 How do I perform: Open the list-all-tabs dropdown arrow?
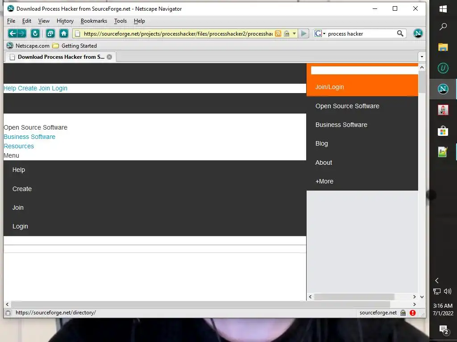coord(422,57)
